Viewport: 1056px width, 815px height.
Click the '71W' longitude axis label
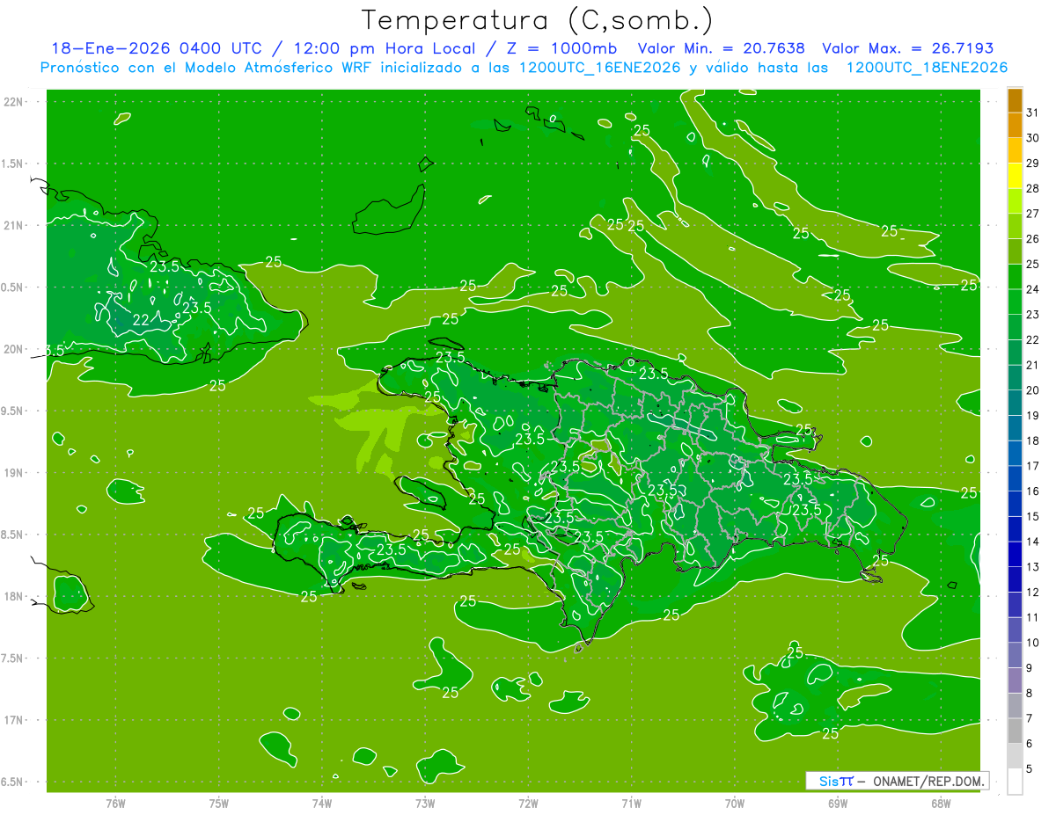tap(631, 803)
